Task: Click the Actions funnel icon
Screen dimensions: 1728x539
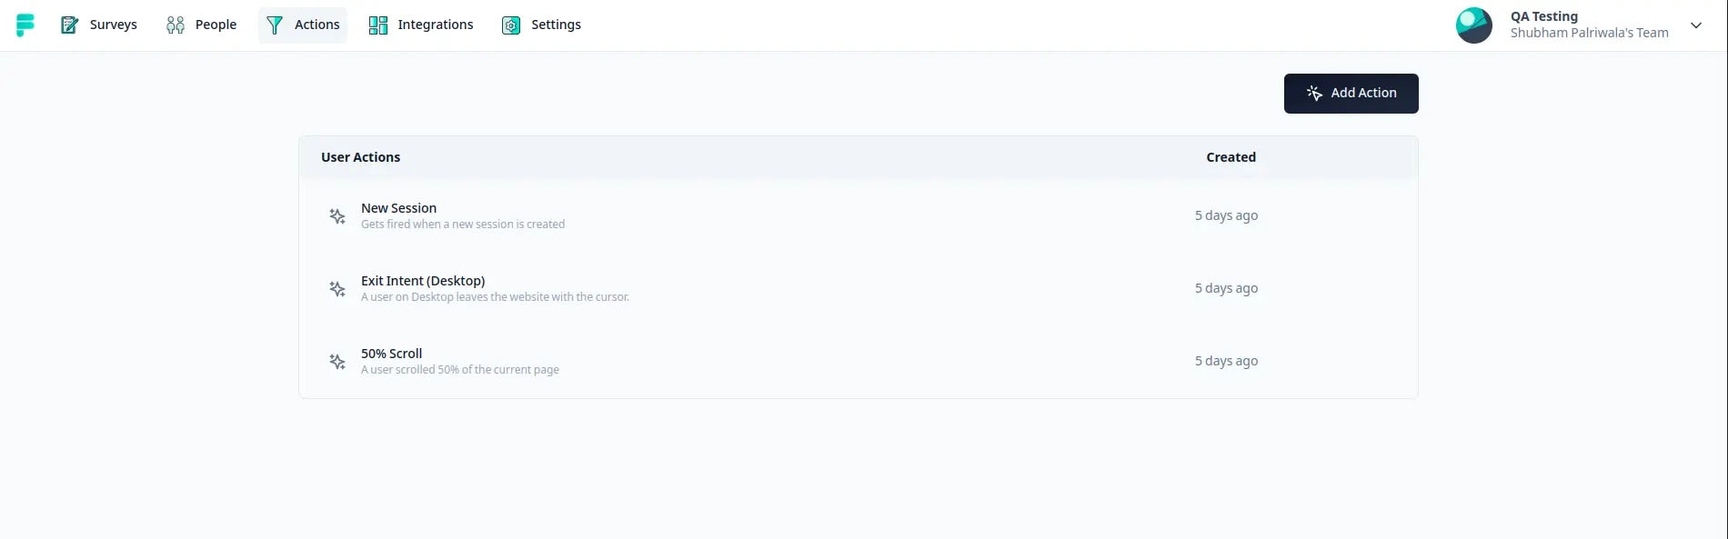Action: 275,25
